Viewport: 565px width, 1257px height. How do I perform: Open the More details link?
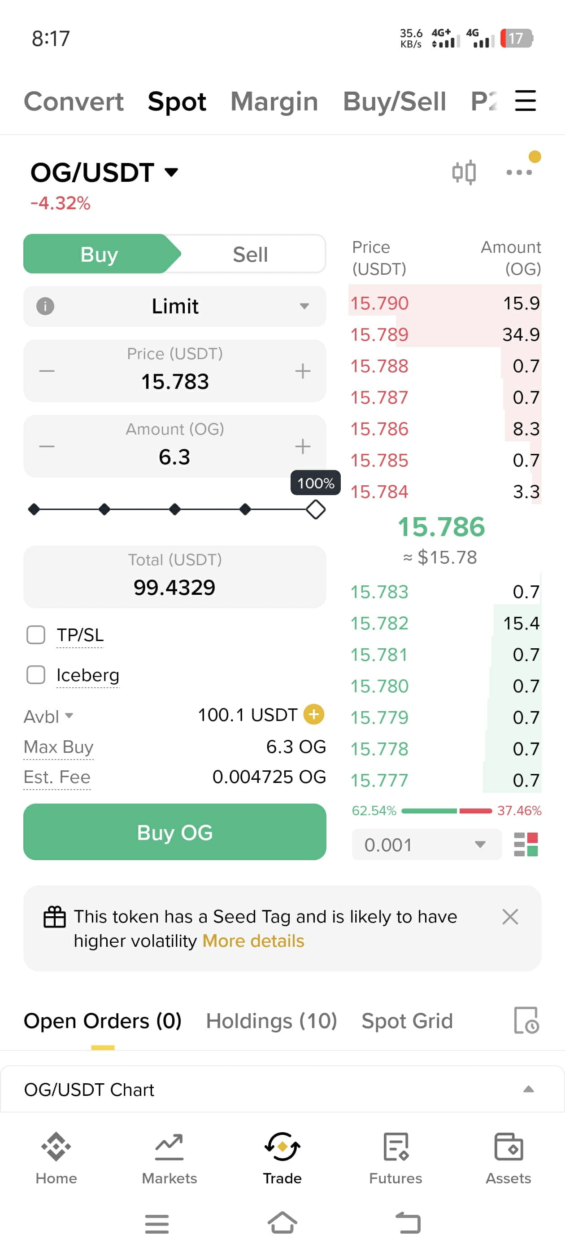click(253, 941)
